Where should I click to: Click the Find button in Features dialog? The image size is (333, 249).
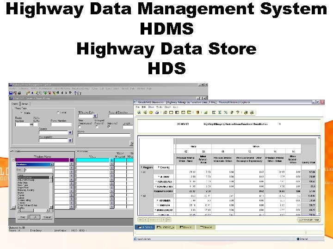click(23, 217)
